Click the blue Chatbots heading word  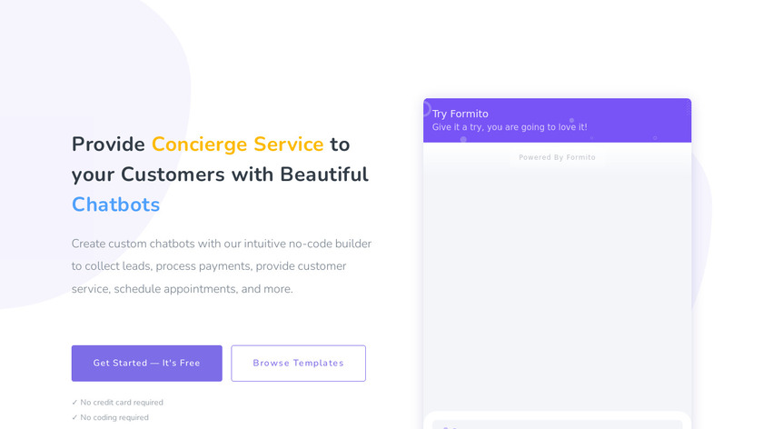click(x=115, y=205)
